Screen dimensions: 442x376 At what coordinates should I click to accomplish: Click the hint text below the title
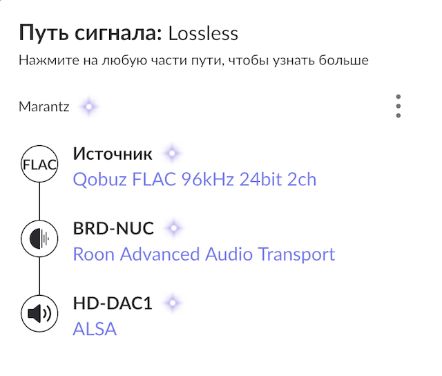point(193,61)
